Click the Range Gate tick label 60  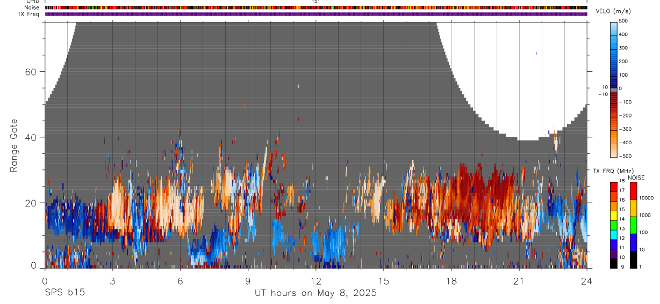click(32, 71)
